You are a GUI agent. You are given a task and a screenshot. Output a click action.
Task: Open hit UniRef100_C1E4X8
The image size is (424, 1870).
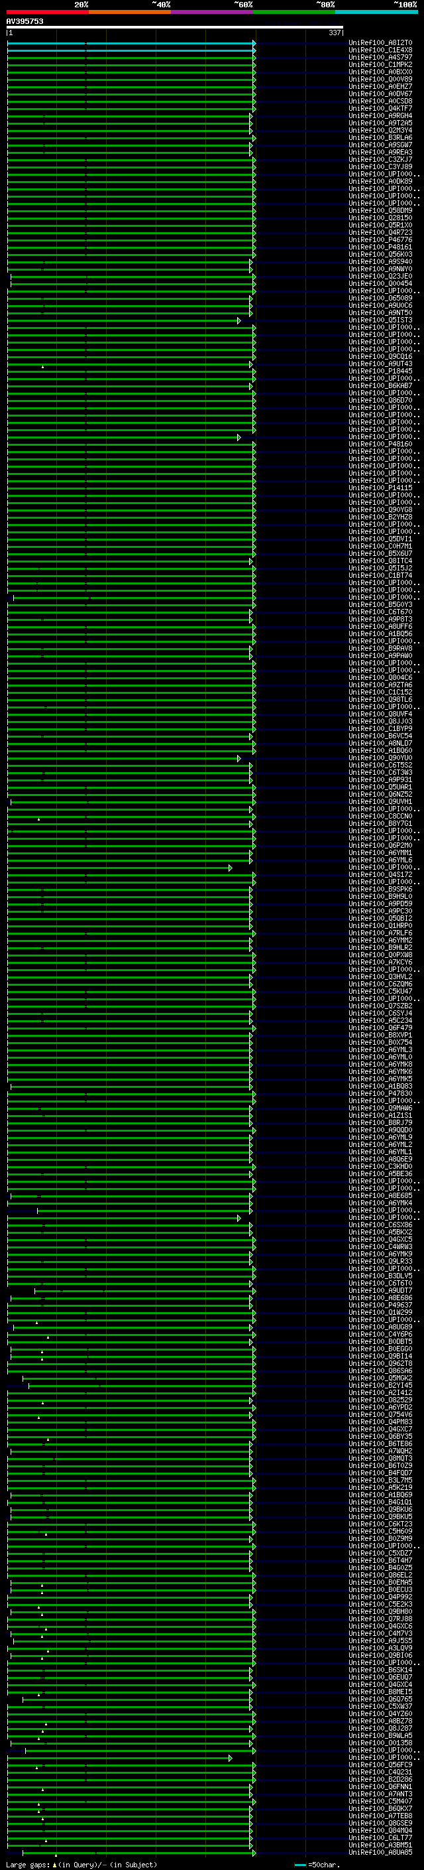click(380, 50)
